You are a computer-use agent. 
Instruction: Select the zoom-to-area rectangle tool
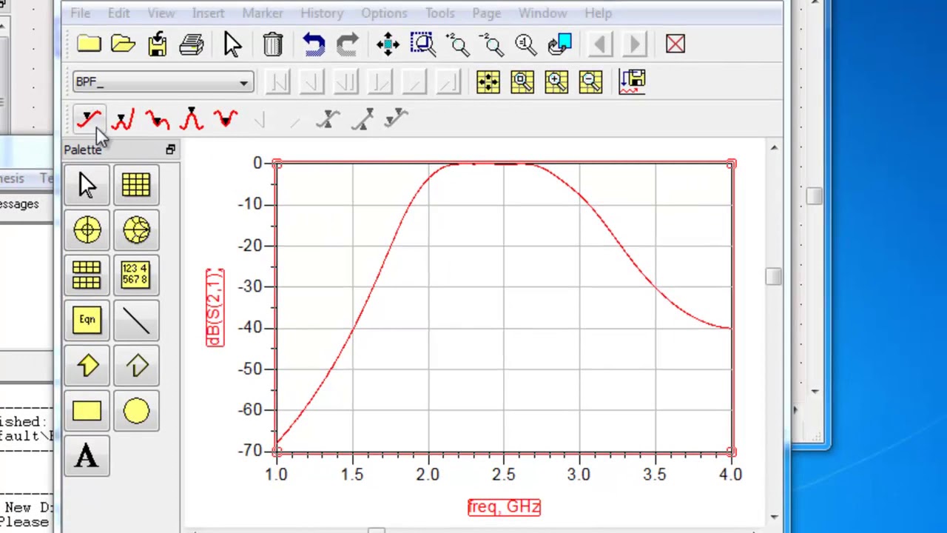pos(422,44)
